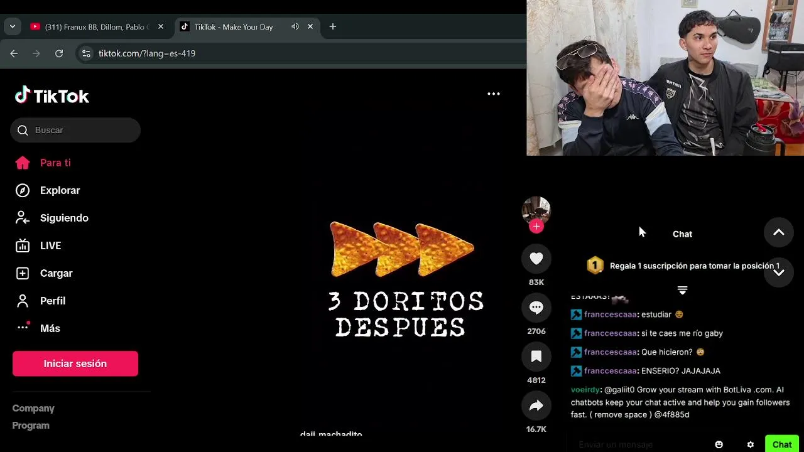Save the video with bookmark icon
This screenshot has width=804, height=452.
[x=536, y=357]
